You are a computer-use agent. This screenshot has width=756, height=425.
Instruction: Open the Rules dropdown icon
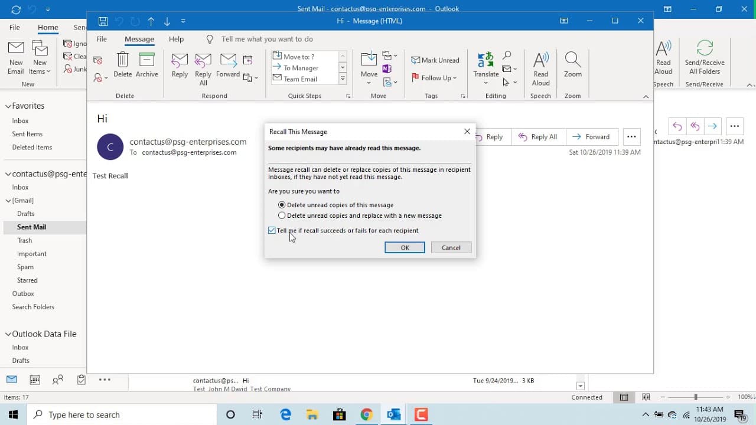[390, 55]
